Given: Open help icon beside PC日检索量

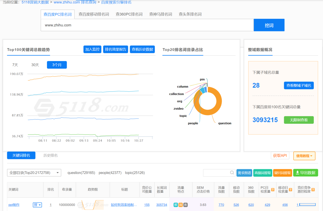Looking at the screenshot, I should 273,189.
